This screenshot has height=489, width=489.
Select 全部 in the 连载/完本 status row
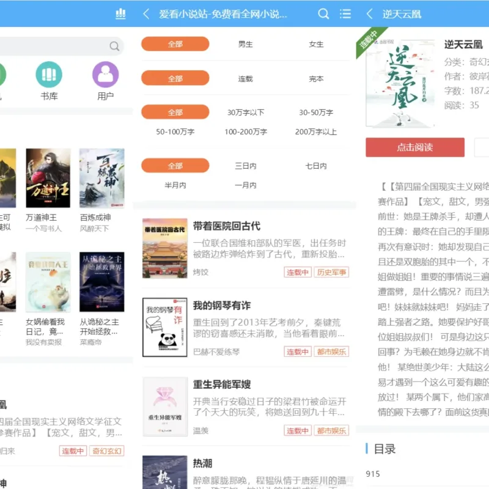coord(175,78)
